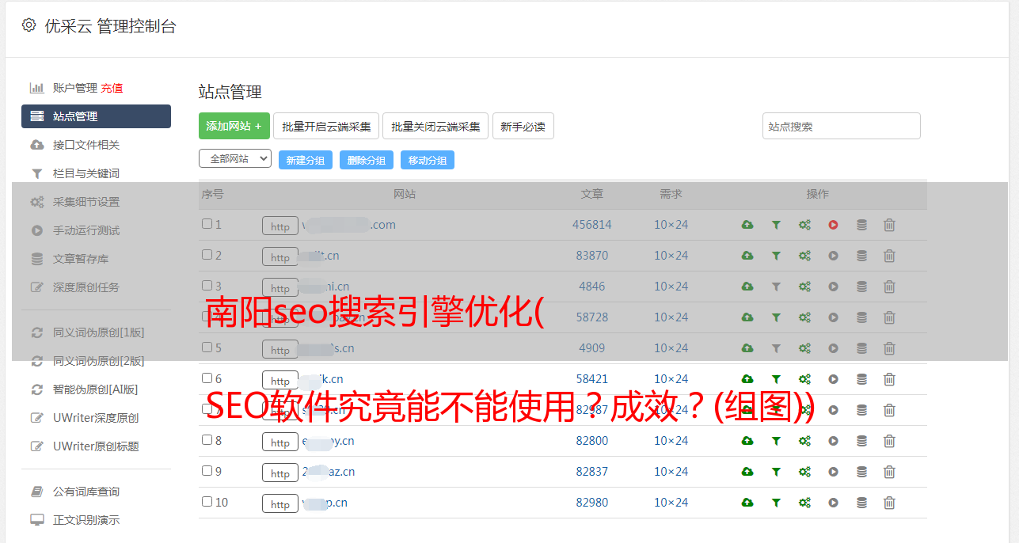The image size is (1019, 543).
Task: Click the play icon in row 5
Action: [x=833, y=348]
